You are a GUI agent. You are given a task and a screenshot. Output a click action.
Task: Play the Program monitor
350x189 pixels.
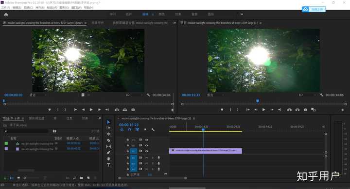263,110
